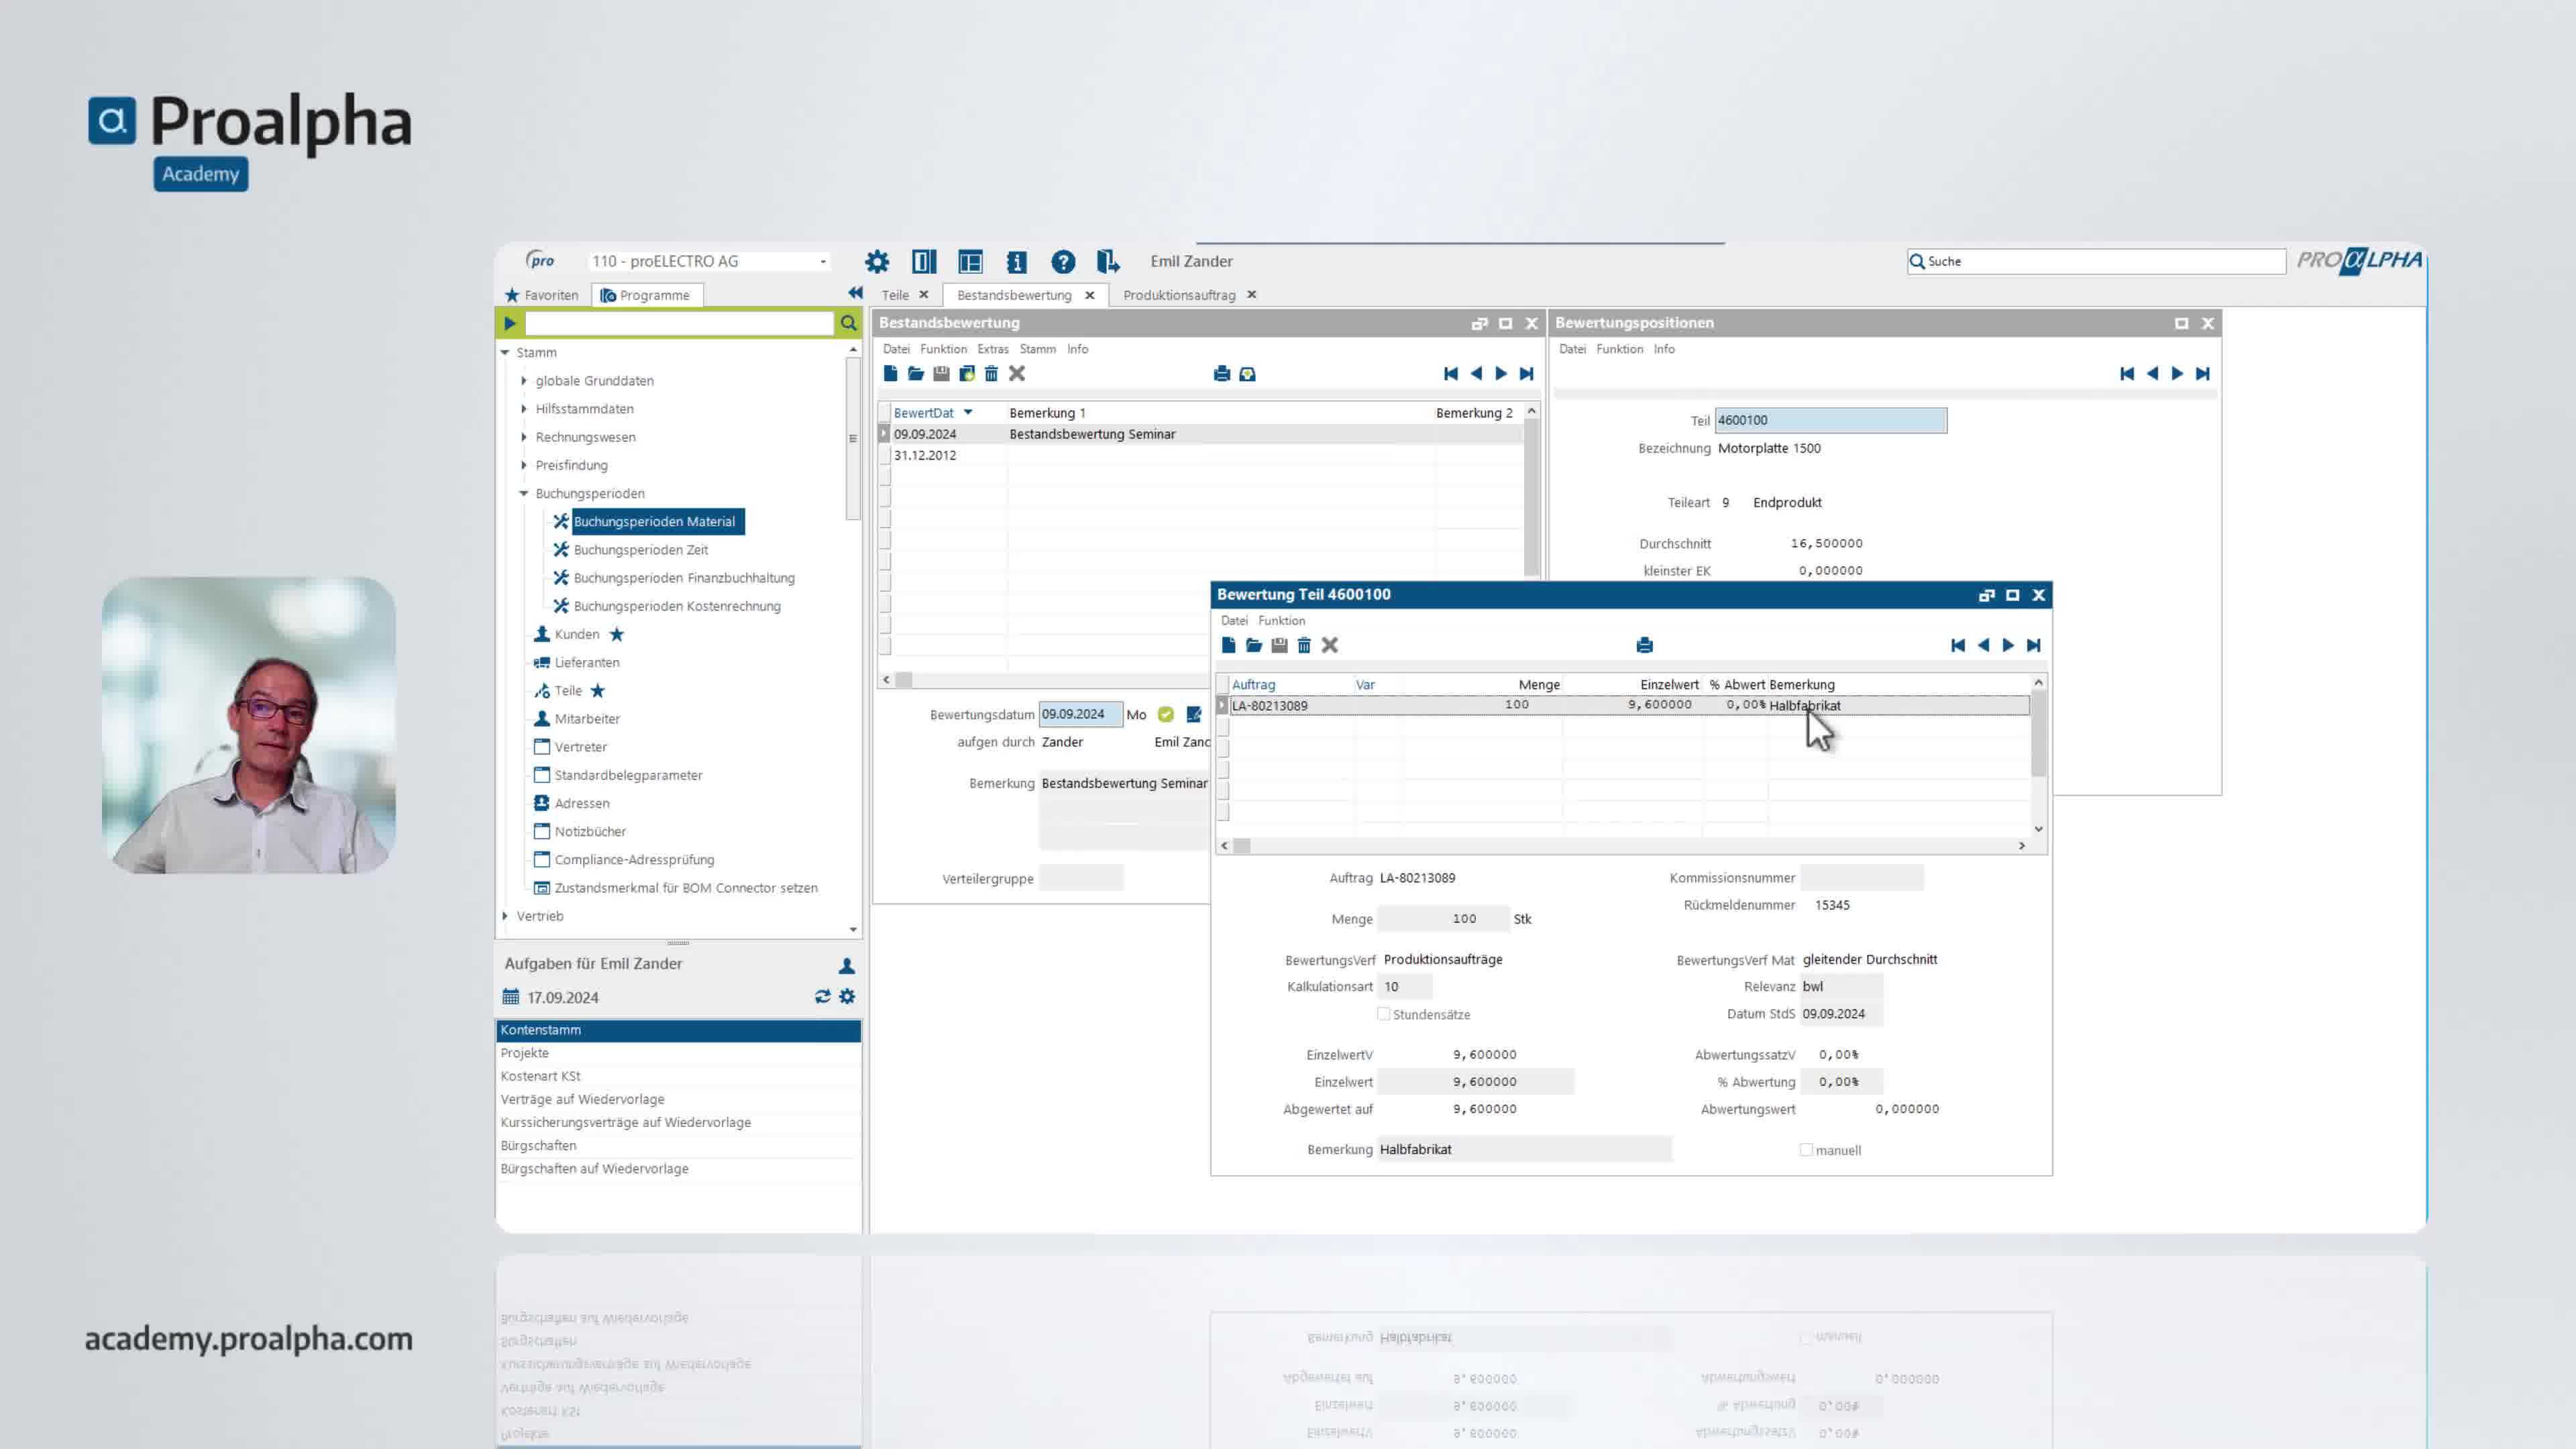Screen dimensions: 2576x1449
Task: Select Projekte in the task list
Action: click(525, 1053)
